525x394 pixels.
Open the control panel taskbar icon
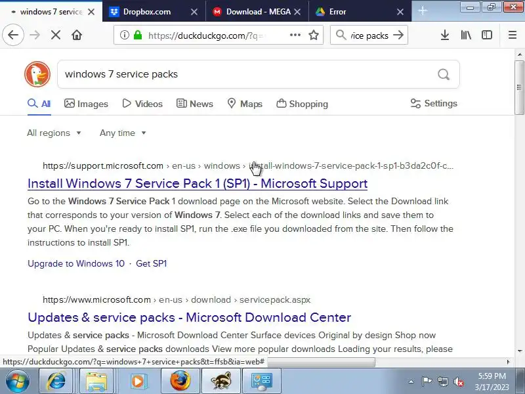(x=261, y=382)
